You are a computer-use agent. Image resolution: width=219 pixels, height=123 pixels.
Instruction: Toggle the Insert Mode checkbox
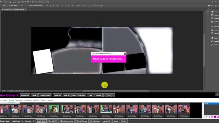tap(1, 121)
